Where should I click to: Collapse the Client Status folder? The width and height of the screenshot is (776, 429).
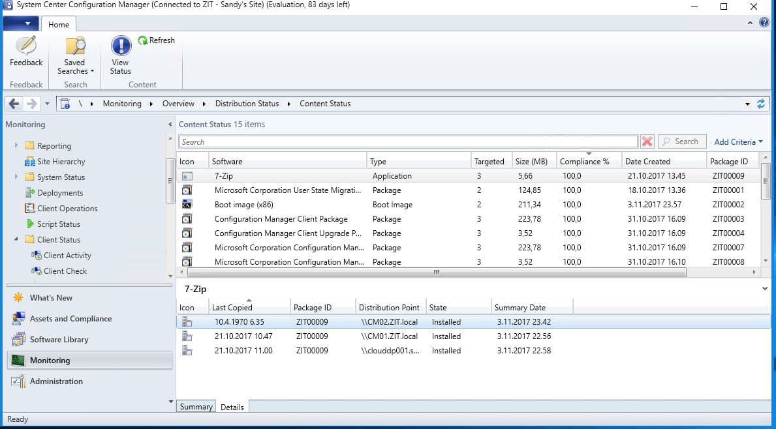point(16,239)
